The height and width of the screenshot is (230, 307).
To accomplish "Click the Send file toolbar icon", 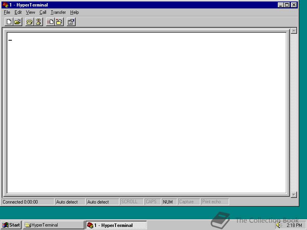I will (50, 22).
